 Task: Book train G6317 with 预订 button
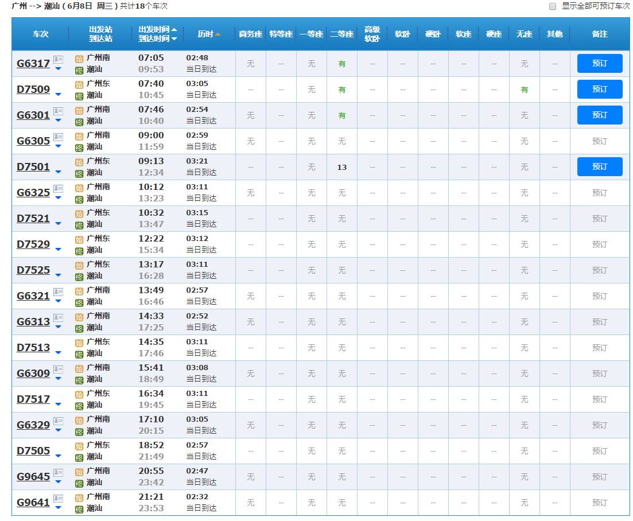point(600,63)
